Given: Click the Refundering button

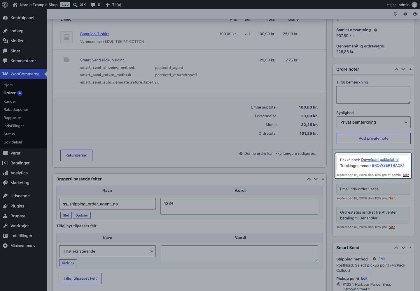Looking at the screenshot, I should coord(76,155).
